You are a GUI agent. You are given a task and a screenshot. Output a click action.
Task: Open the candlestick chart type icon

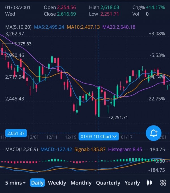click(x=149, y=182)
